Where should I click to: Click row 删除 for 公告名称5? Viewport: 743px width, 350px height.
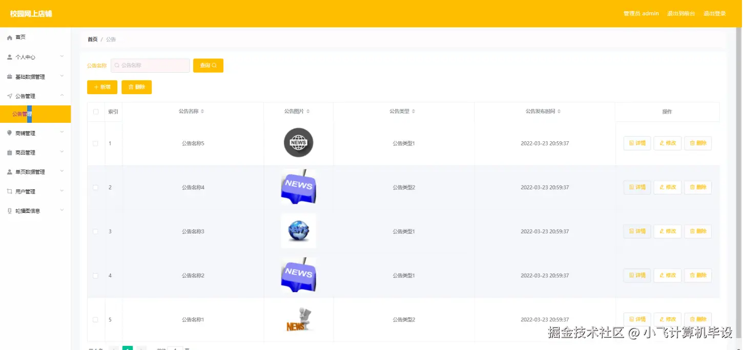(x=698, y=143)
